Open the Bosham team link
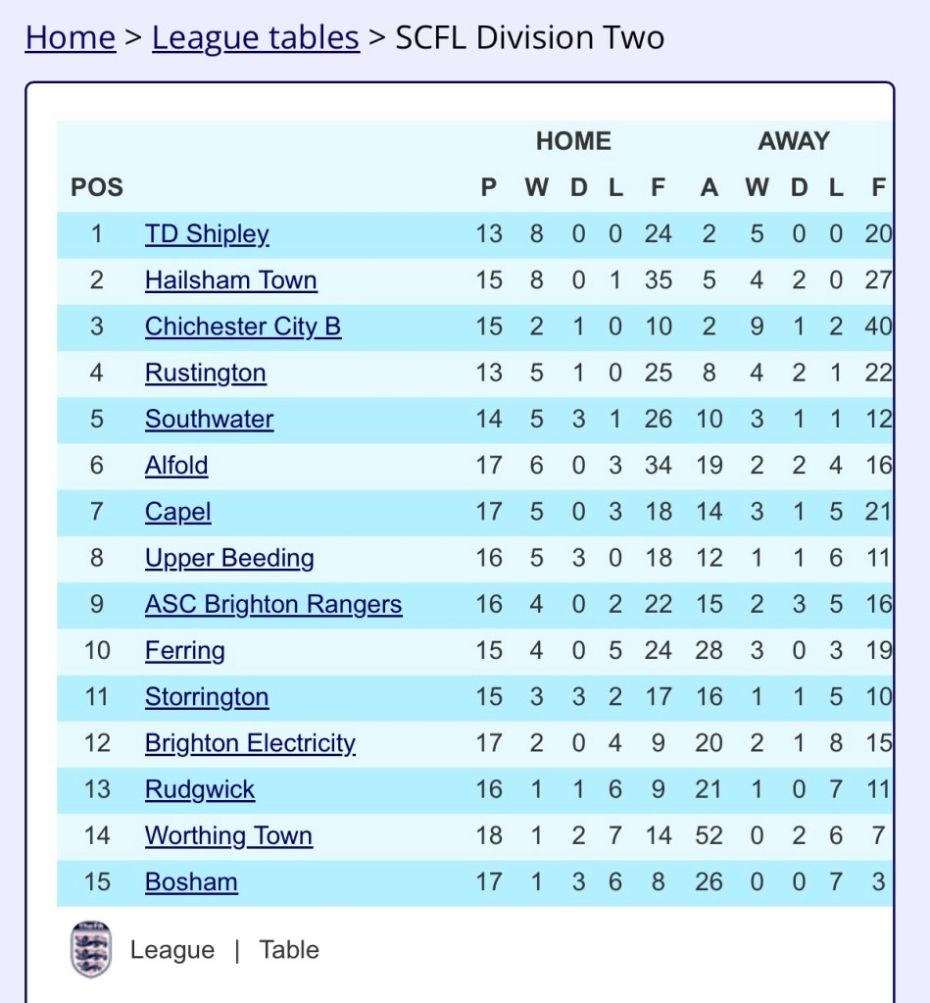Viewport: 930px width, 1003px height. point(191,881)
